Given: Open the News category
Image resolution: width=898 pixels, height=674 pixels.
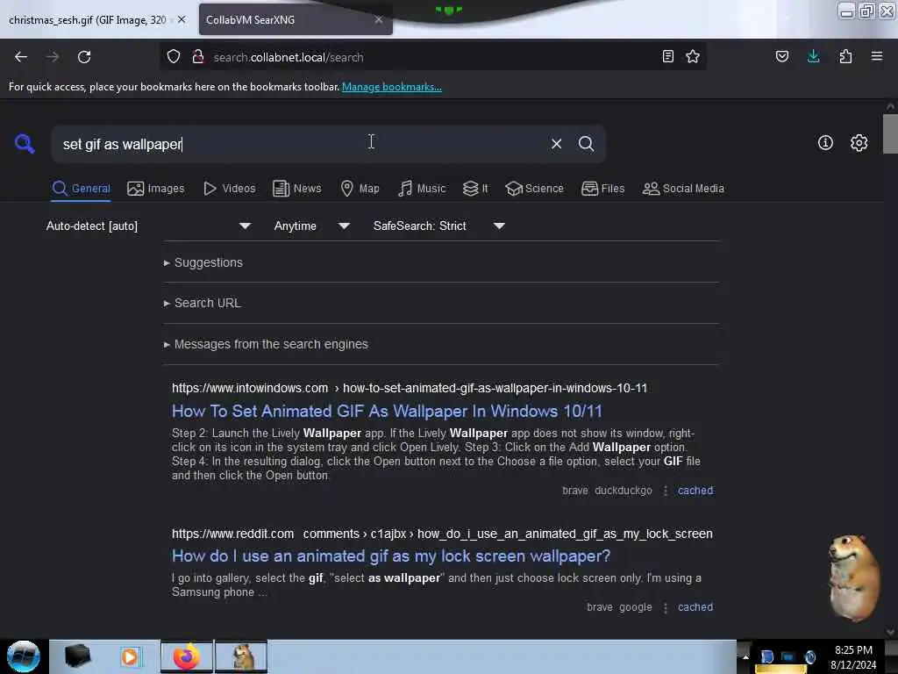Looking at the screenshot, I should click(x=296, y=189).
